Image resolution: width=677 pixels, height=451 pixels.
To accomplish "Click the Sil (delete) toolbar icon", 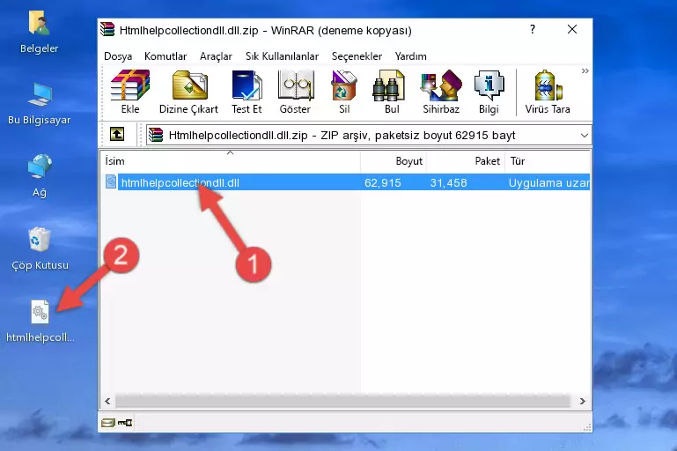I will (344, 92).
